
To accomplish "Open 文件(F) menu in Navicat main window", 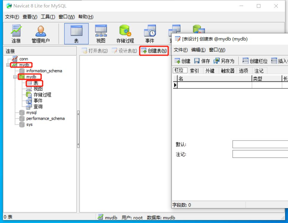I will click(12, 17).
